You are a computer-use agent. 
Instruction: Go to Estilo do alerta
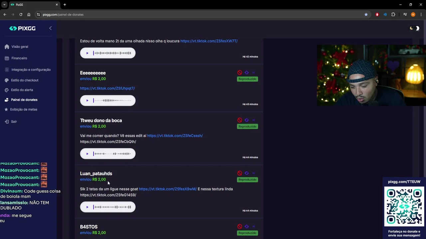[19, 90]
